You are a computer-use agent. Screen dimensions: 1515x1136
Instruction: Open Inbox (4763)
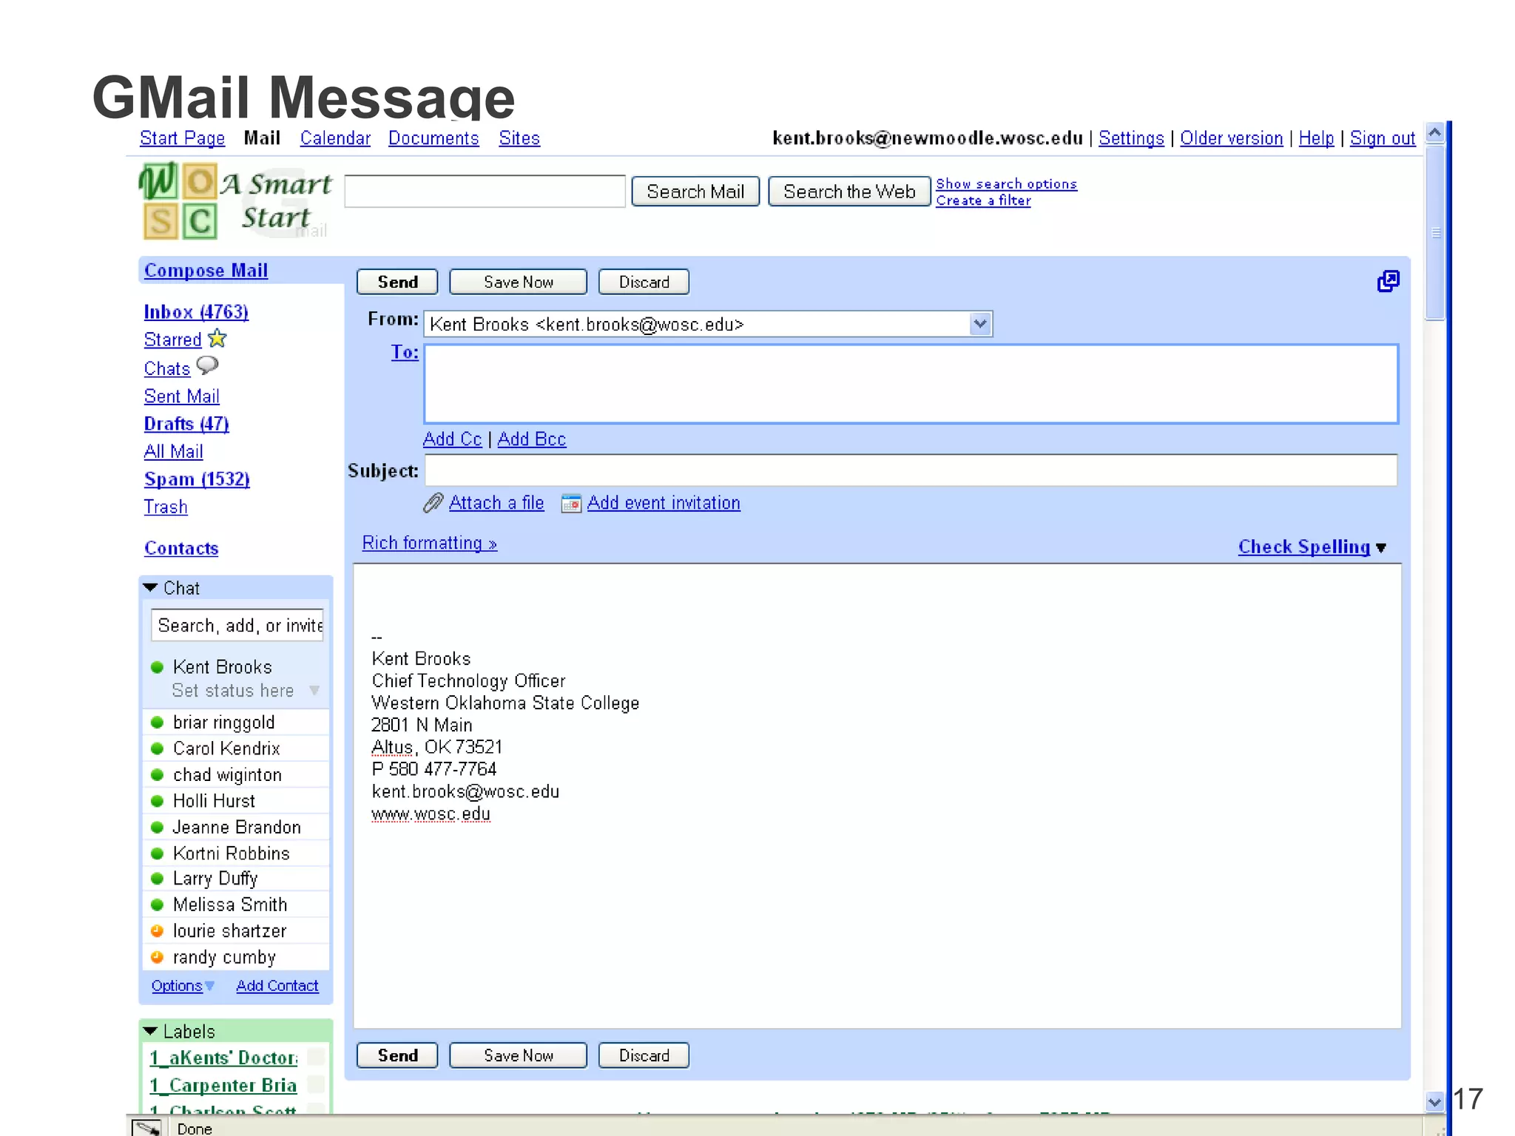click(196, 312)
